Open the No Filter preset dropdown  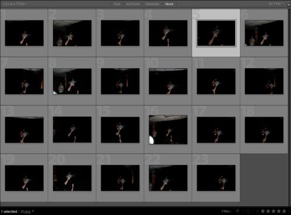(276, 3)
